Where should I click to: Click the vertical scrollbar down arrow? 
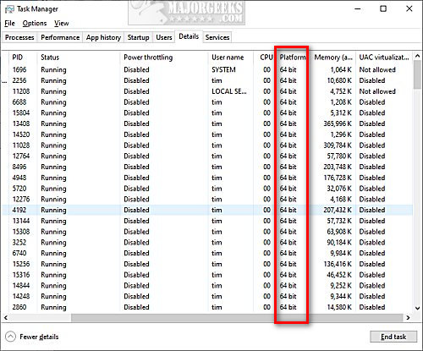[418, 308]
